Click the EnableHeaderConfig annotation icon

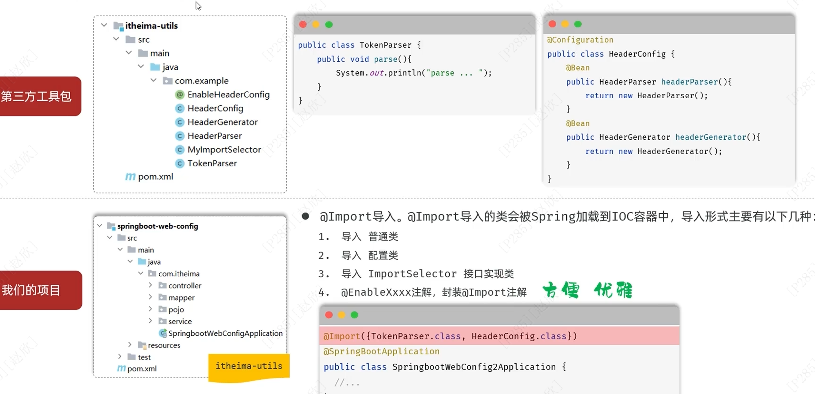[x=180, y=94]
